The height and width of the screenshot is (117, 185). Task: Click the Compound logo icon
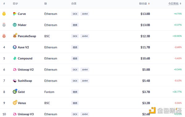click(x=14, y=58)
